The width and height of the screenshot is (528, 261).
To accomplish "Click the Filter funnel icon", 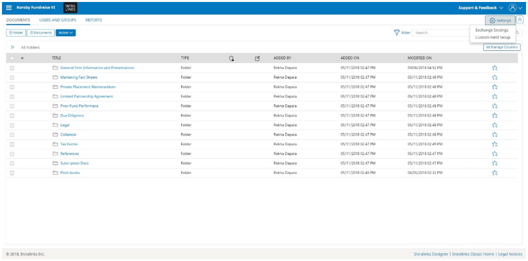I will (x=396, y=32).
